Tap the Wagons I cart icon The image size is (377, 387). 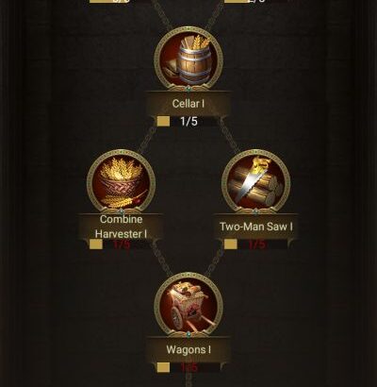pyautogui.click(x=188, y=305)
